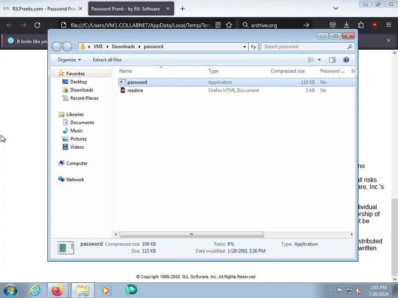Toggle Firefox reader view icon
This screenshot has width=398, height=298.
tap(218, 25)
